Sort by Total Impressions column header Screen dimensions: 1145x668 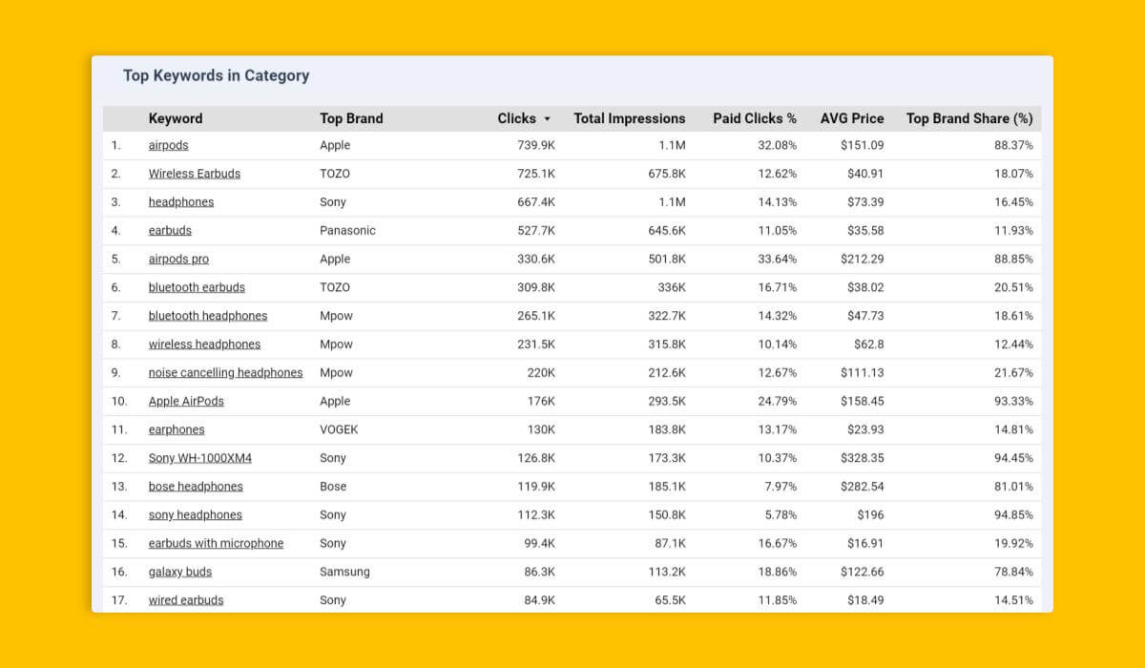coord(629,118)
